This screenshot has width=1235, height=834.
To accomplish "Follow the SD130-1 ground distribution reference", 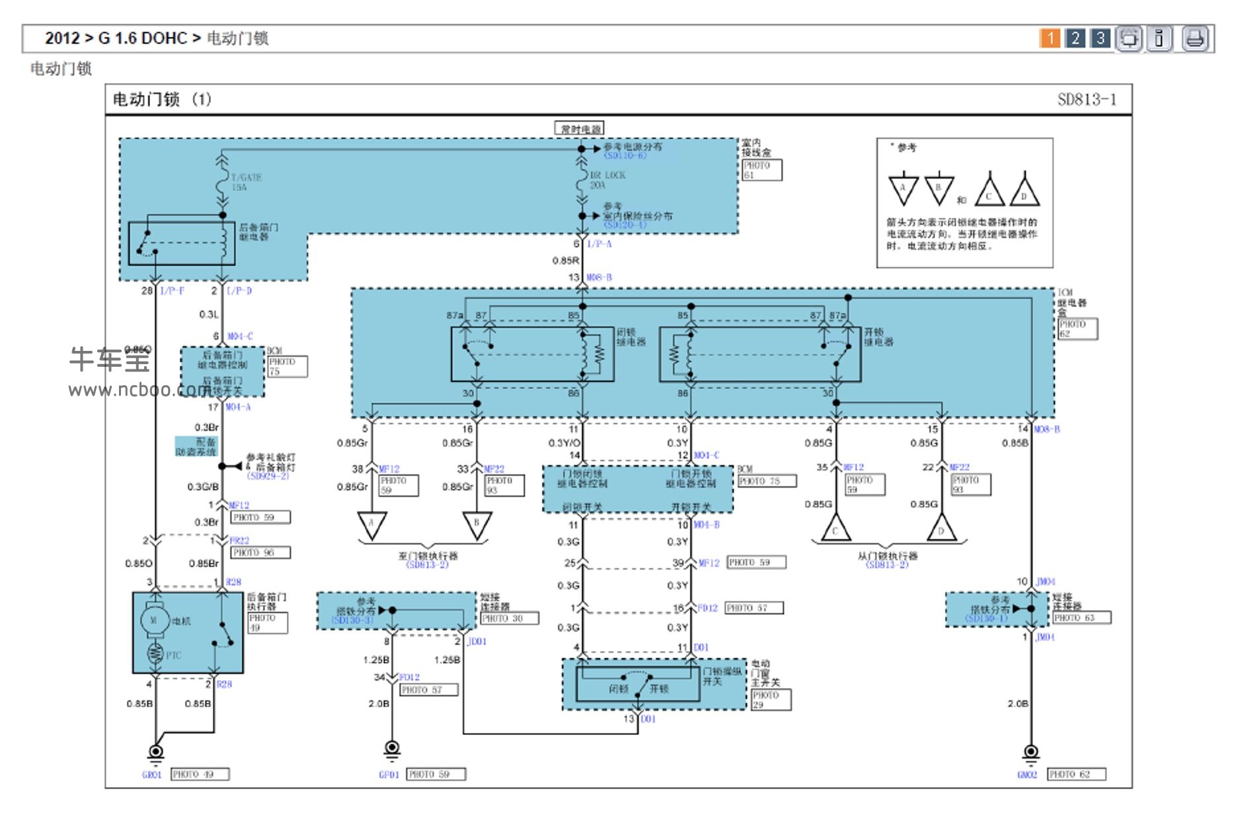I will (x=987, y=619).
